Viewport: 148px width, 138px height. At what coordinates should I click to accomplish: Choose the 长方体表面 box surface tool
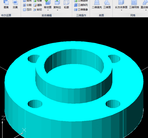121,4
